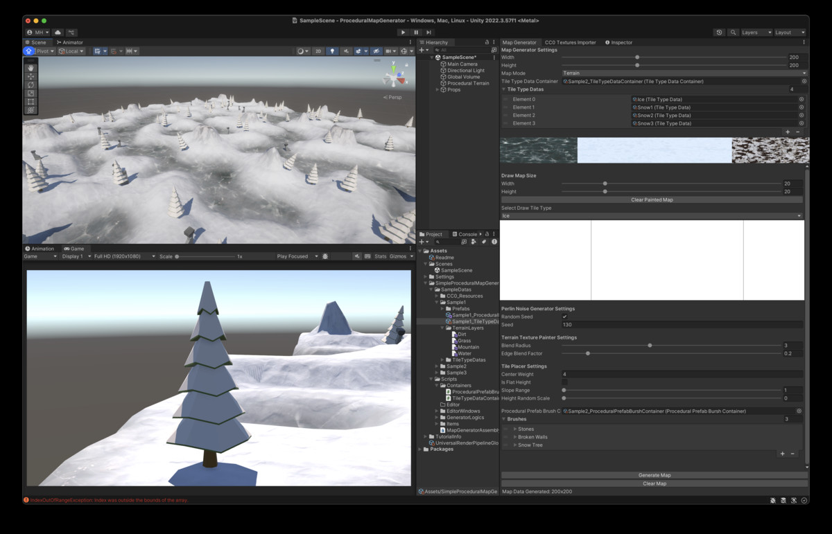Screen dimensions: 832x534
Task: Click the Generate Map button
Action: pyautogui.click(x=655, y=475)
